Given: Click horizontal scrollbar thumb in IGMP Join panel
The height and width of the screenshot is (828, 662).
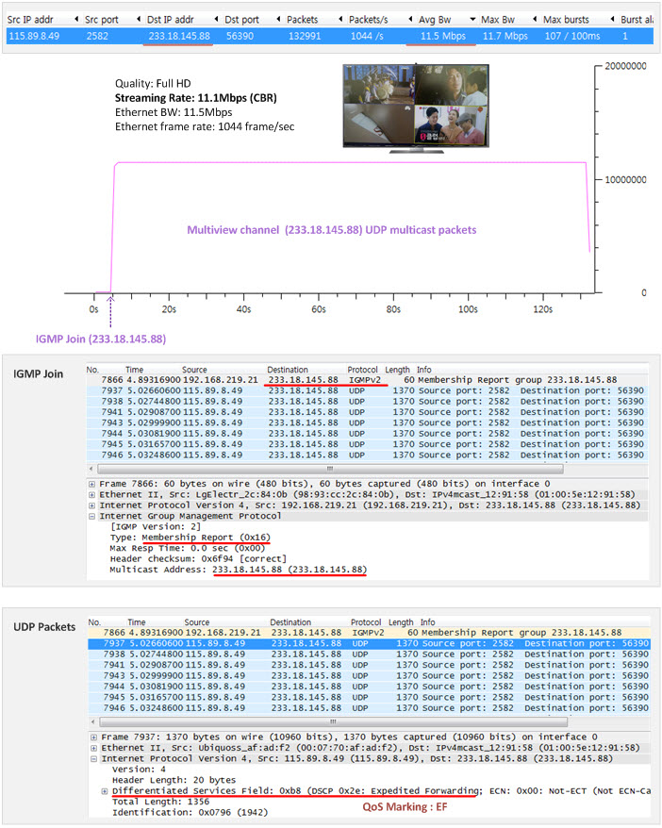Looking at the screenshot, I should (330, 469).
